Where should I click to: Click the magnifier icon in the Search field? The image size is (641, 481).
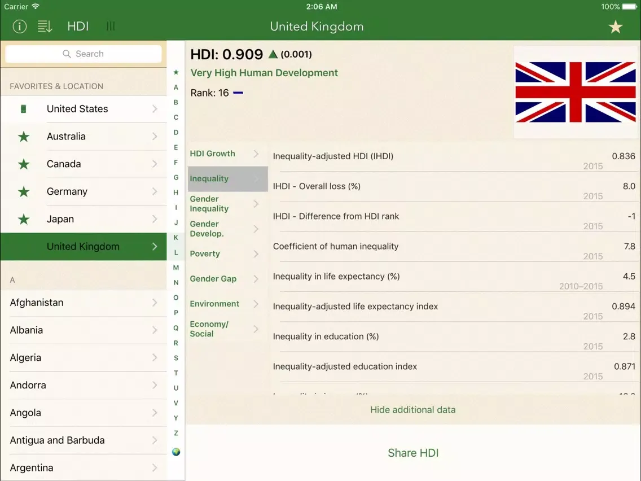[67, 54]
